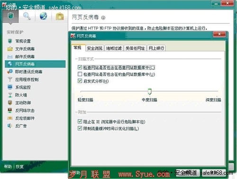This screenshot has height=179, width=237.
Task: Click the 帮助 link in settings window
Action: coord(8,167)
